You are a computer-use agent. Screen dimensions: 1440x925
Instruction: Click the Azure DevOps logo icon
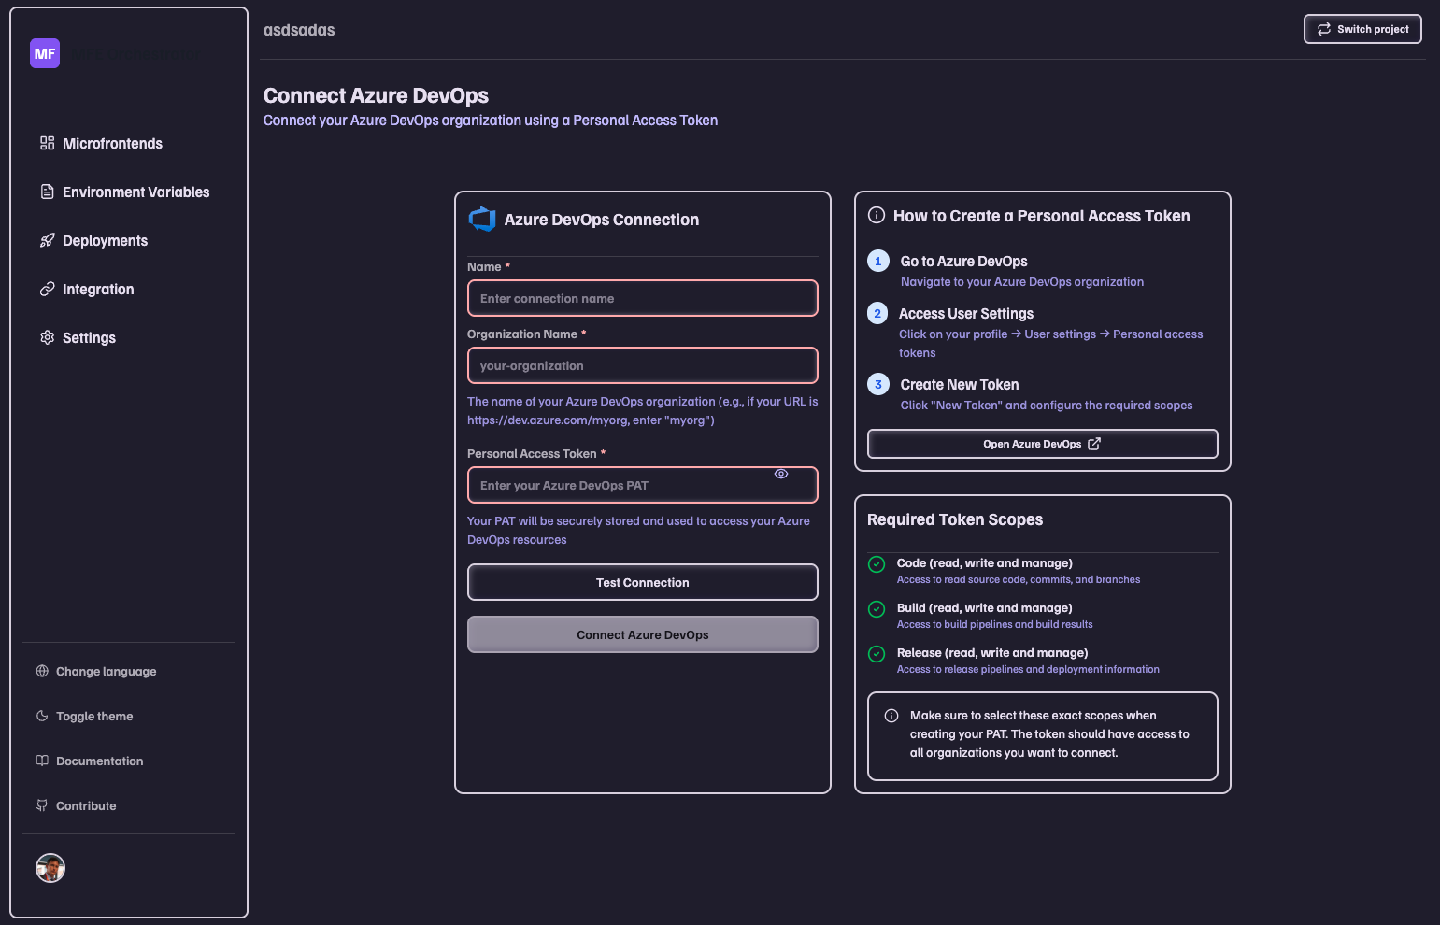click(x=482, y=219)
